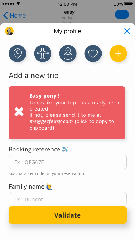This screenshot has width=135, height=241.
Task: Click the Easy pony error heading
Action: pyautogui.click(x=45, y=96)
